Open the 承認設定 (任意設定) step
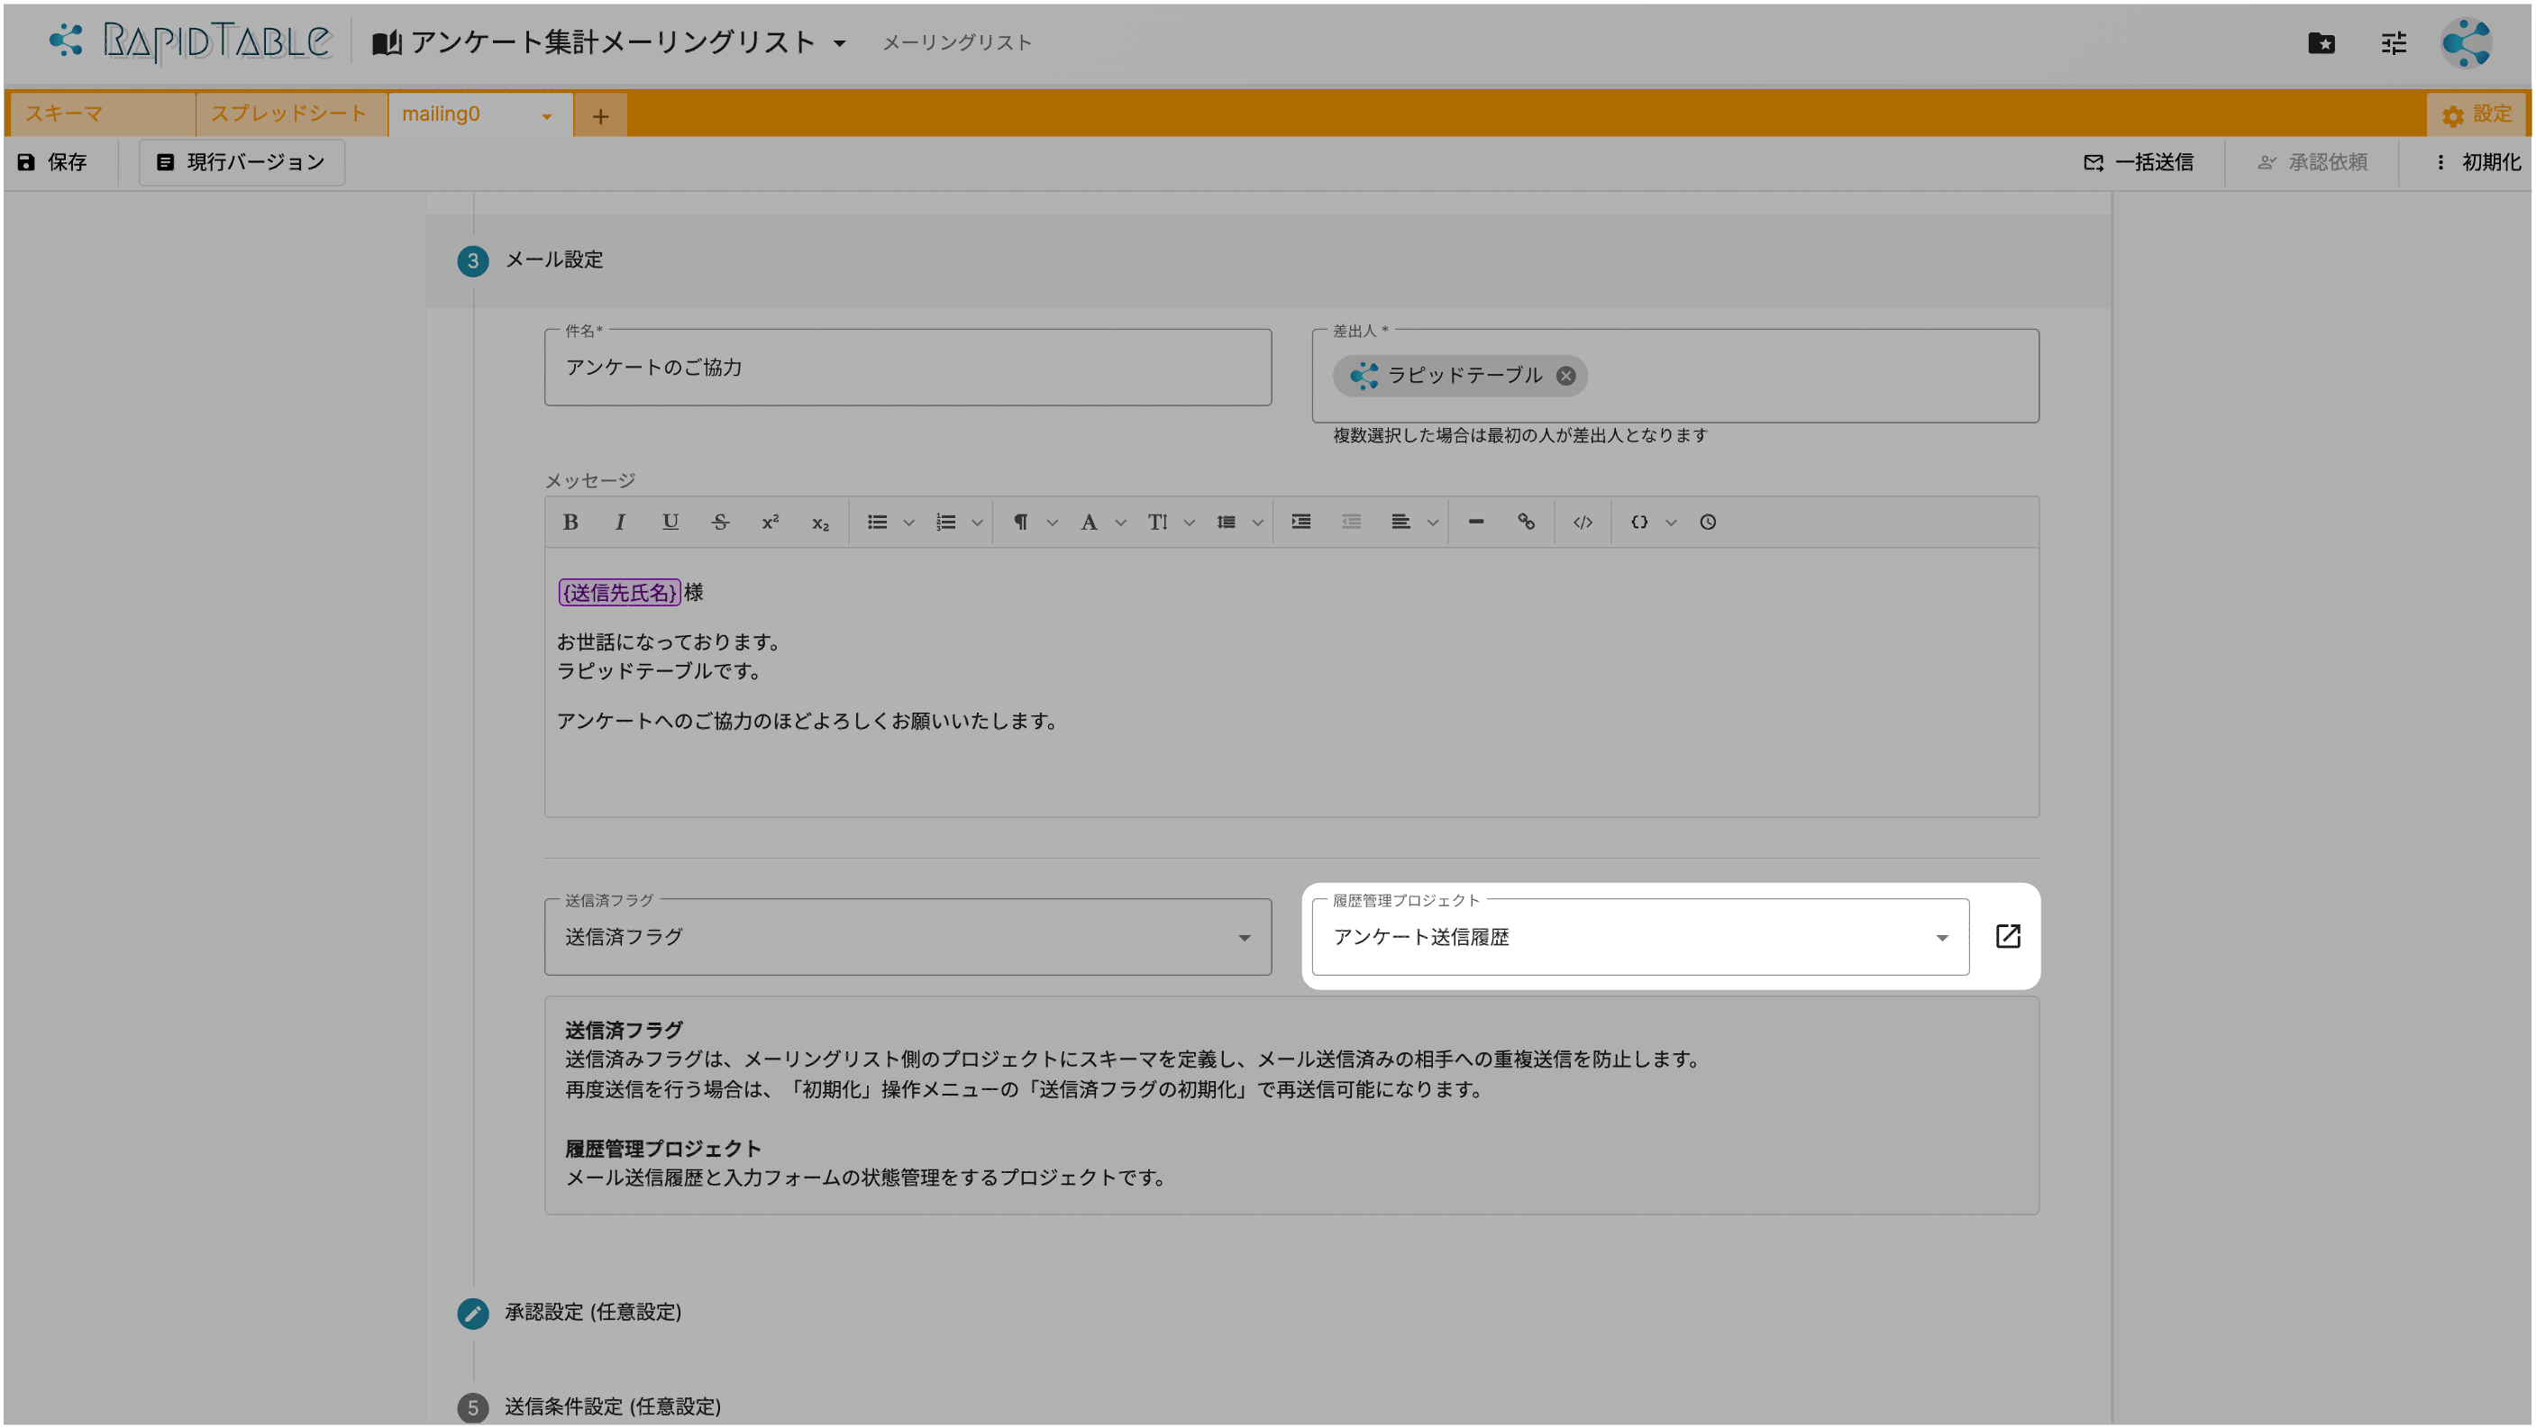 [569, 1313]
